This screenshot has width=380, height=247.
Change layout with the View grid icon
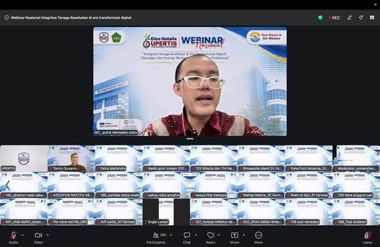372,17
